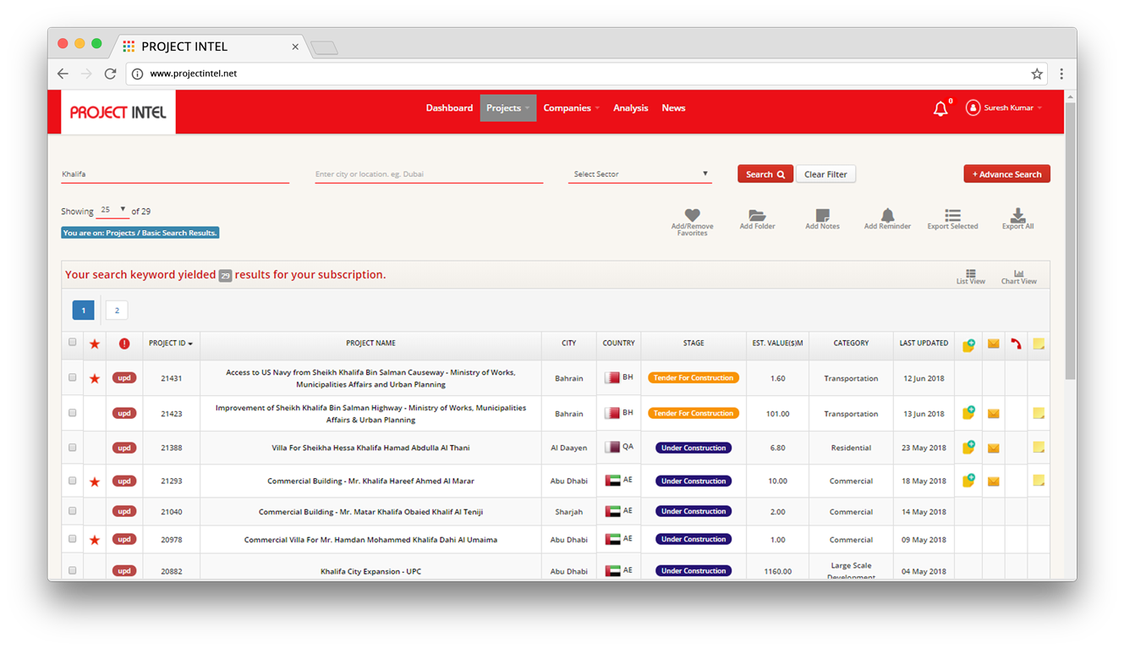The width and height of the screenshot is (1124, 649).
Task: Click the sticky note icon for project 21293
Action: pos(1039,480)
